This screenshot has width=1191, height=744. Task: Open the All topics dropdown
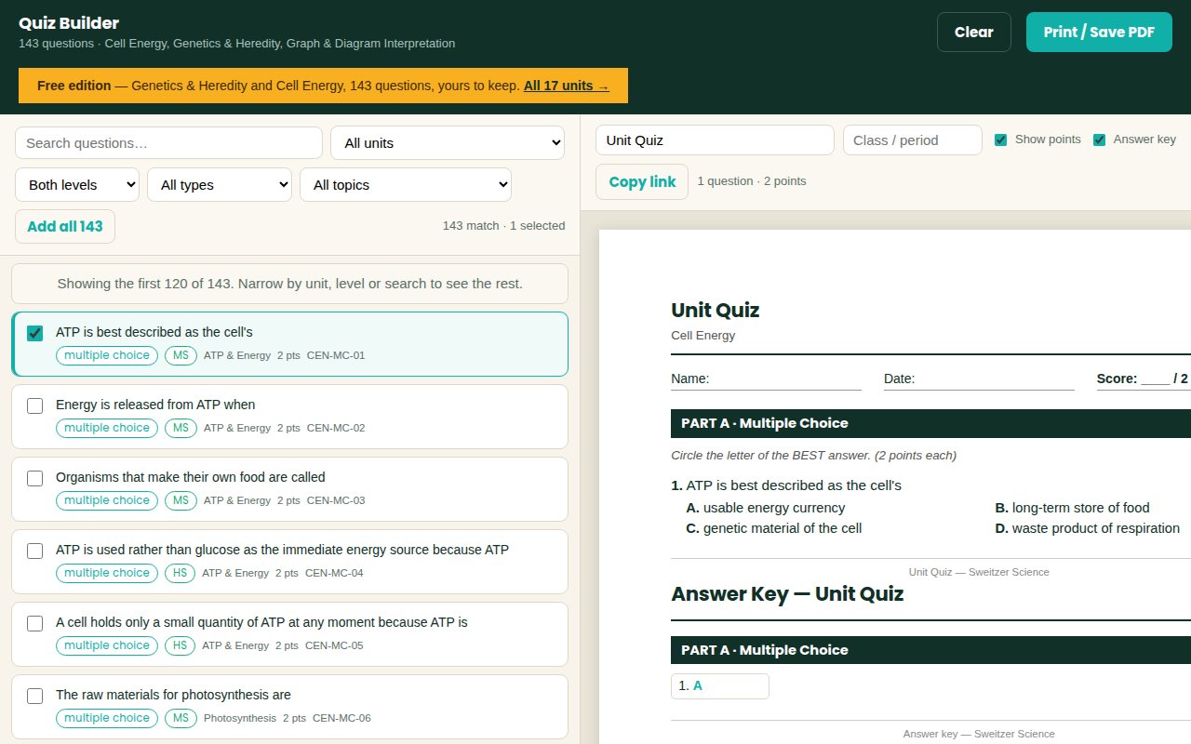tap(406, 185)
